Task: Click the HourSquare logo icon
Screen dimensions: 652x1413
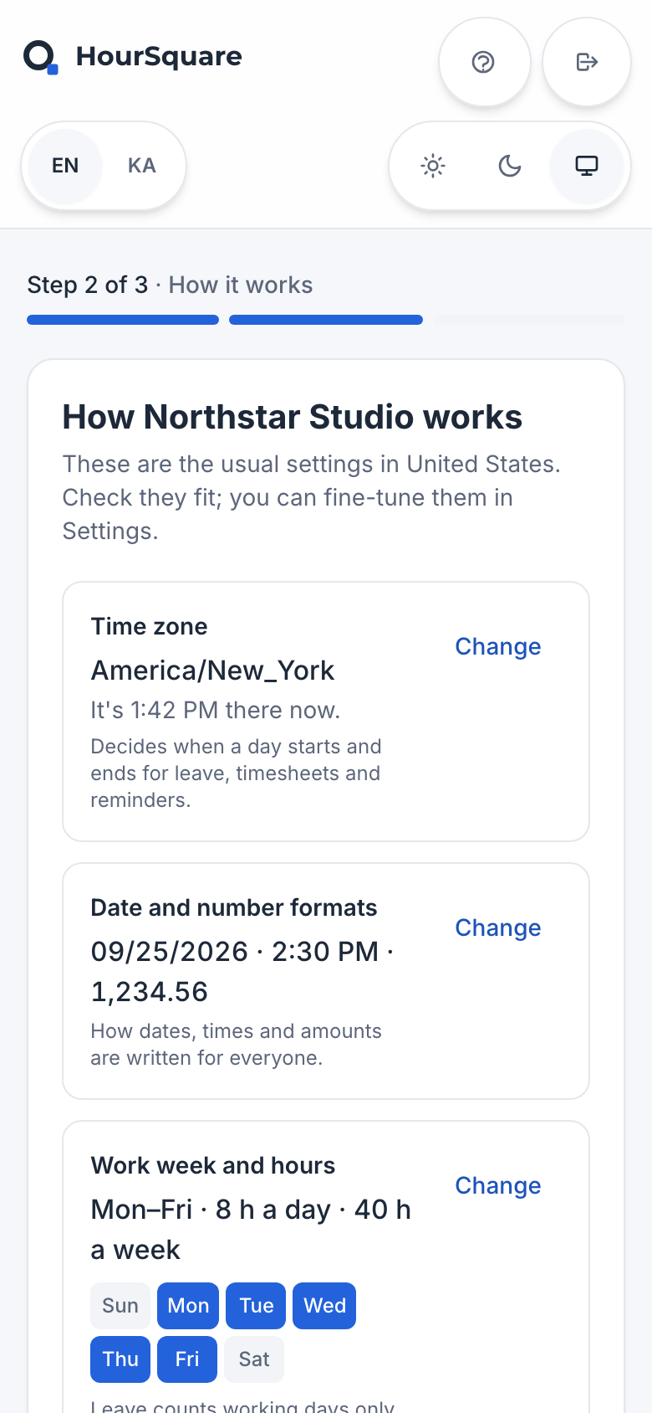Action: click(x=41, y=57)
